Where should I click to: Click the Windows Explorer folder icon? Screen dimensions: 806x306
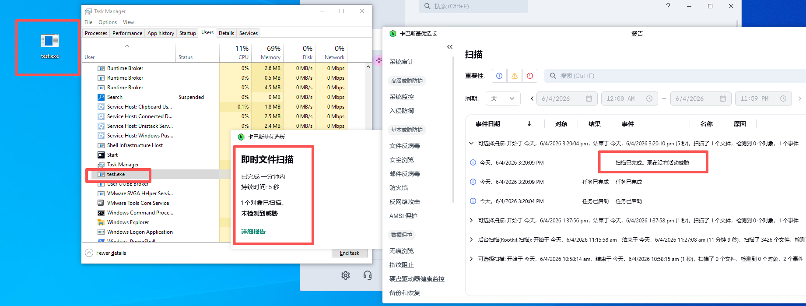[101, 222]
